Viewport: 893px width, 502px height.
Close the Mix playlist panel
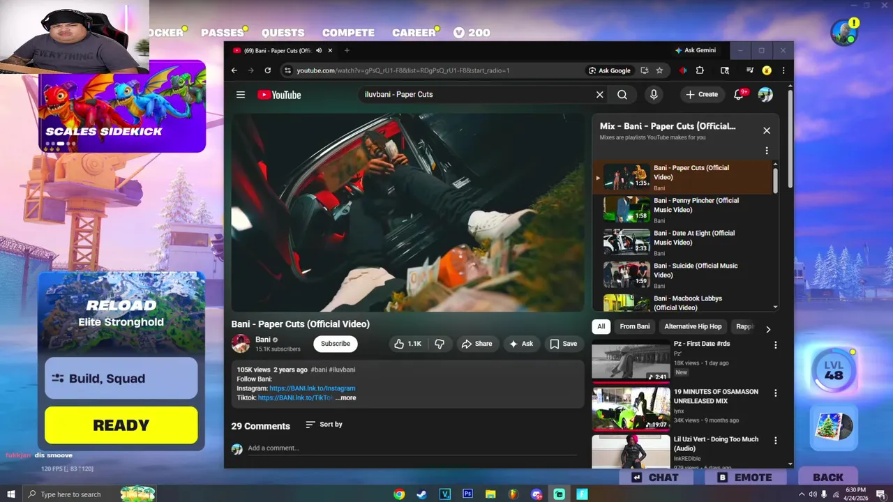[x=767, y=130]
